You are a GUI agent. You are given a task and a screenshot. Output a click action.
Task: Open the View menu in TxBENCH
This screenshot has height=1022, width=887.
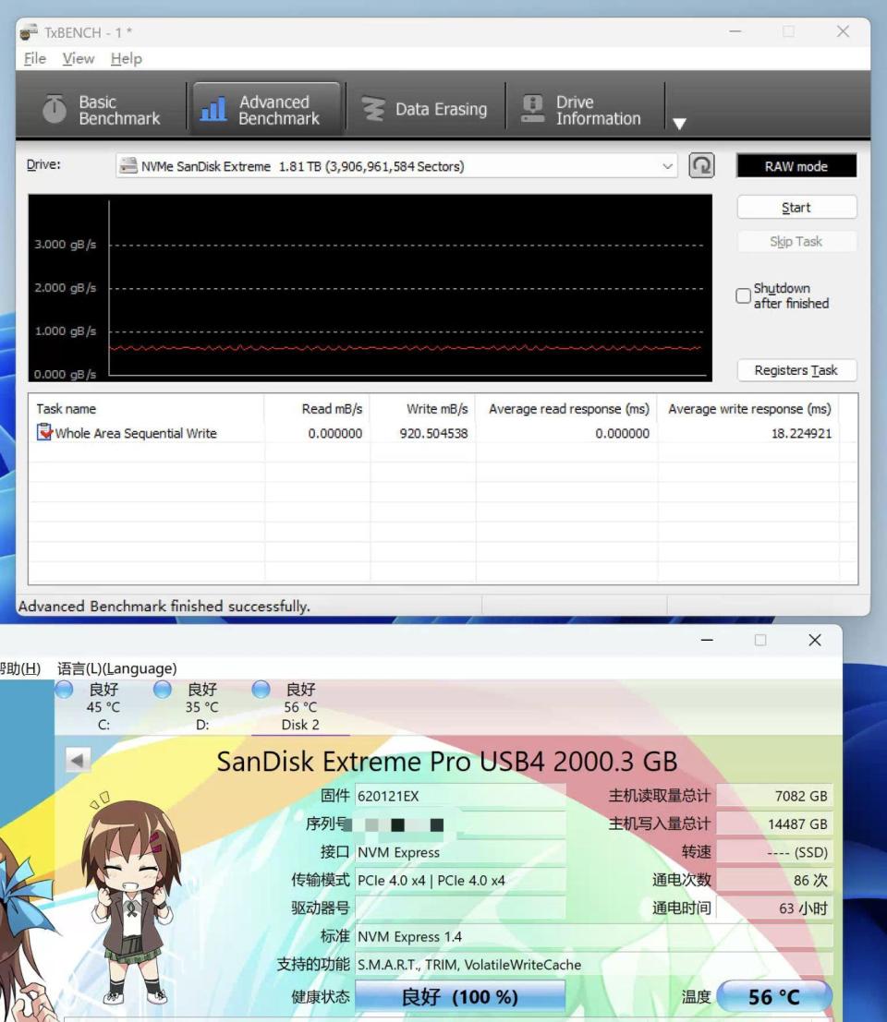pyautogui.click(x=79, y=59)
